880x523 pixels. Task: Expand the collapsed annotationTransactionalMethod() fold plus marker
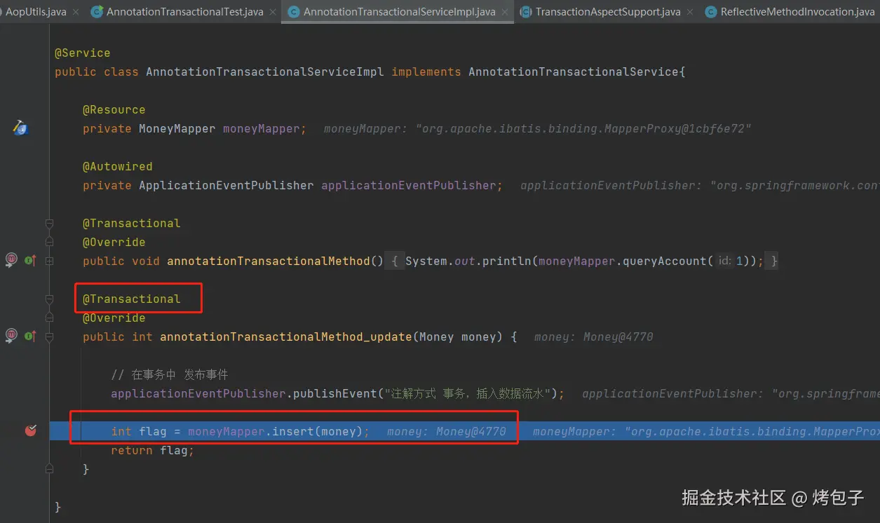(x=49, y=261)
